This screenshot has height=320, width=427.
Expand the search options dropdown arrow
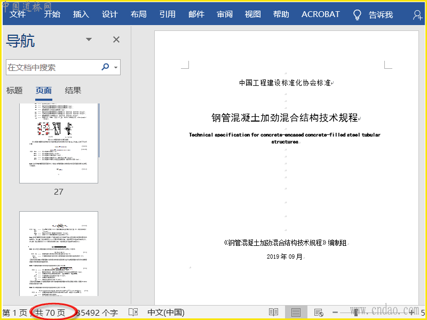point(116,67)
